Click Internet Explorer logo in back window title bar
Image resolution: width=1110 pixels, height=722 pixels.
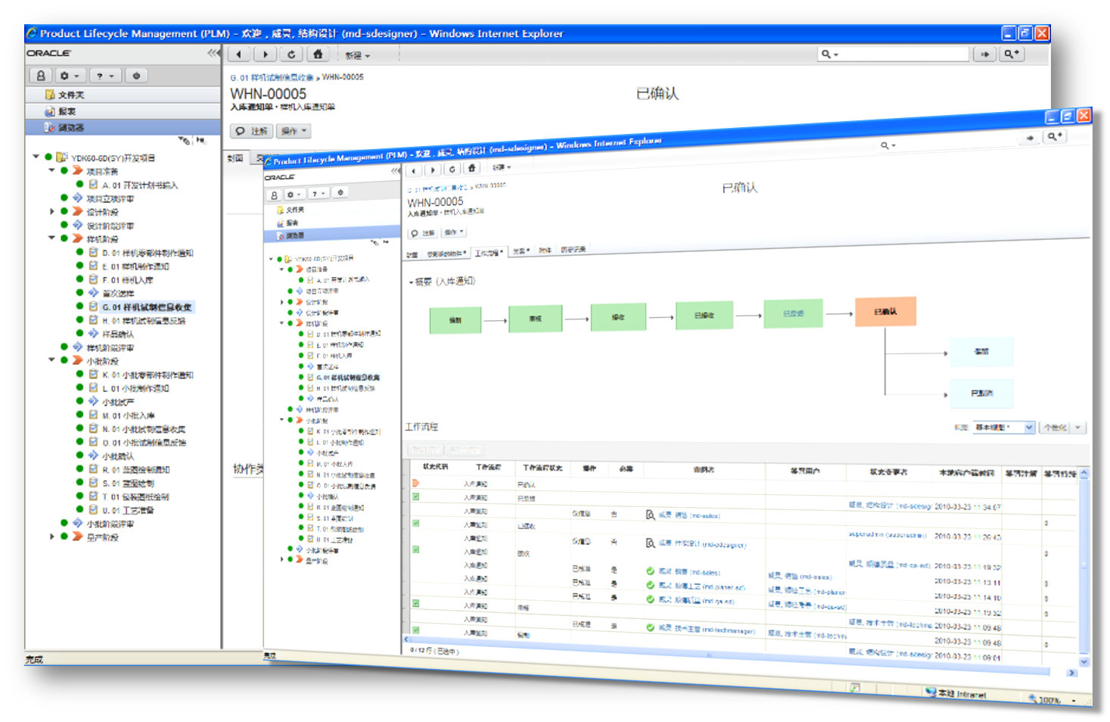tap(32, 33)
